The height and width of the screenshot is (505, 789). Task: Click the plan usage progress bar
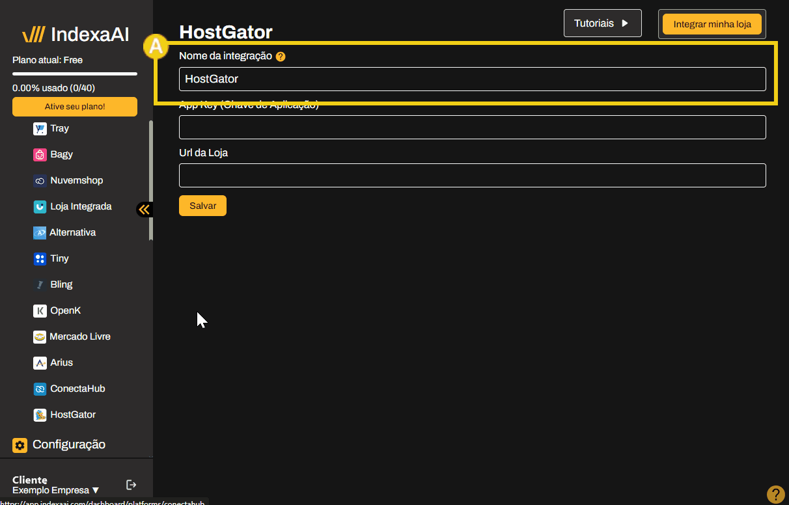75,74
